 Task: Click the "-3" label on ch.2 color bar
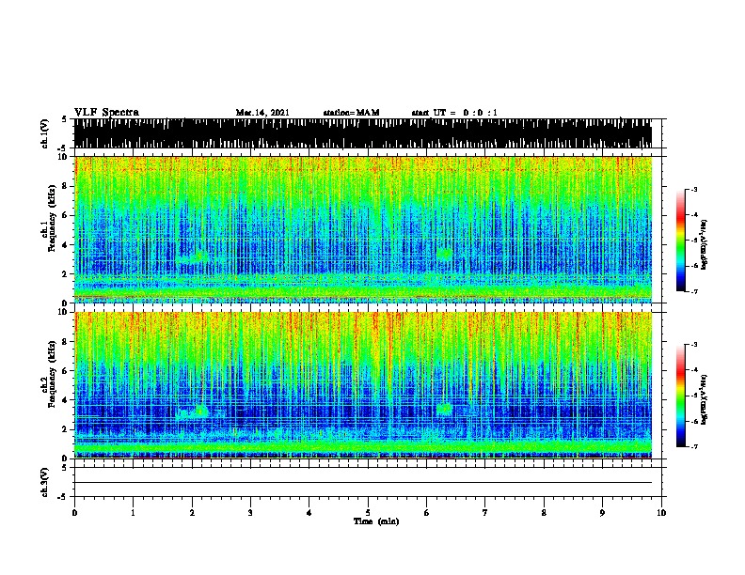tap(694, 345)
